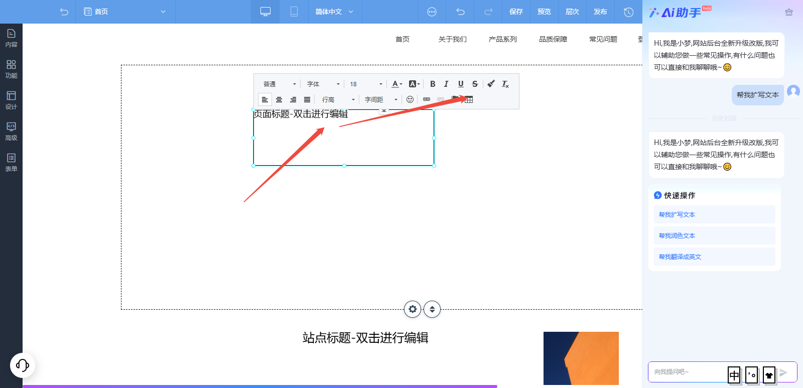Open the emoji picker icon
This screenshot has height=388, width=803.
click(x=410, y=99)
